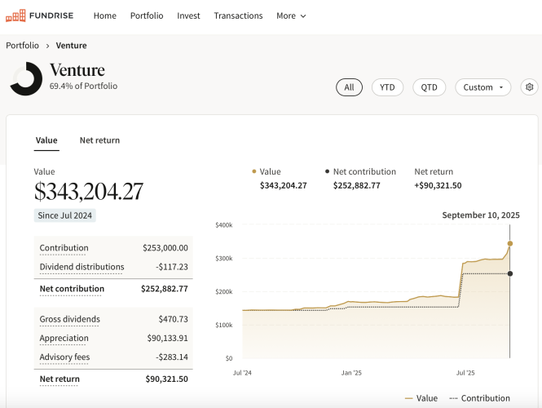Click the Value line legend swatch
The image size is (542, 408).
coord(408,399)
